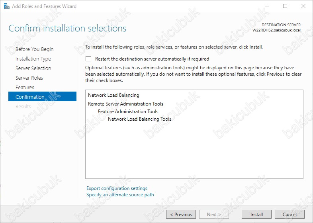Click the Install button

[256, 214]
